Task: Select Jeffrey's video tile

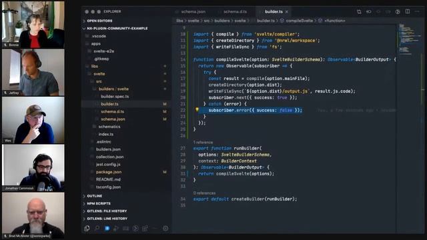Action: tap(33, 73)
